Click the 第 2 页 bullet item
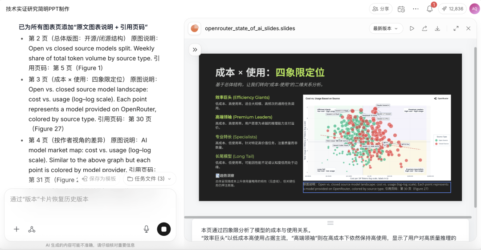Viewport: 481px width, 250px height. [93, 53]
